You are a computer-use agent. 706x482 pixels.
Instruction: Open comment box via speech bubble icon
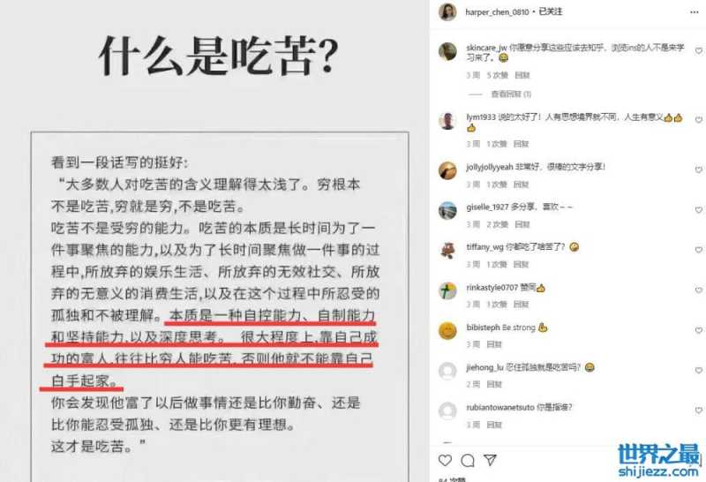tap(468, 461)
